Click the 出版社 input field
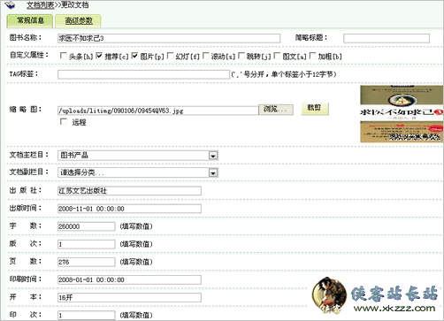The image size is (444, 321). (129, 191)
